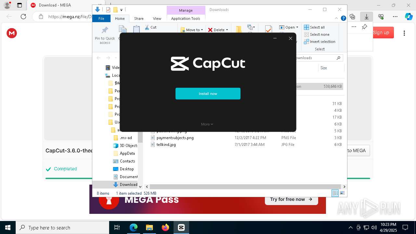416x234 pixels.
Task: Switch to the View ribbon tab
Action: tap(157, 19)
